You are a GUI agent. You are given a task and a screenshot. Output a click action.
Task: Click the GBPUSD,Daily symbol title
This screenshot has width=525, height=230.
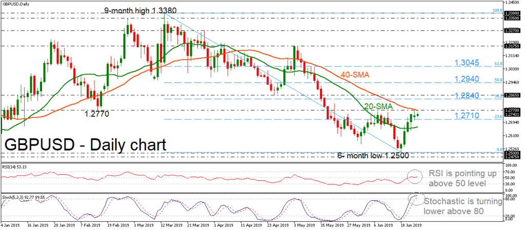[16, 4]
